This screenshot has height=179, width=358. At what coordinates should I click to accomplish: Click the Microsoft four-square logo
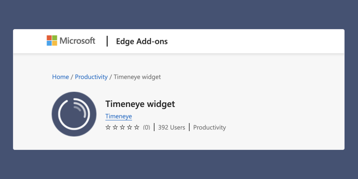[52, 41]
